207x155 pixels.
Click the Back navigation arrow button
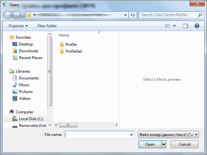(8, 15)
